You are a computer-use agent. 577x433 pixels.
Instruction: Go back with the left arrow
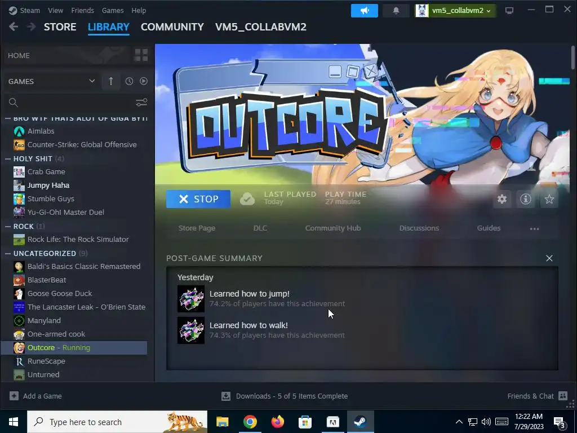tap(14, 26)
